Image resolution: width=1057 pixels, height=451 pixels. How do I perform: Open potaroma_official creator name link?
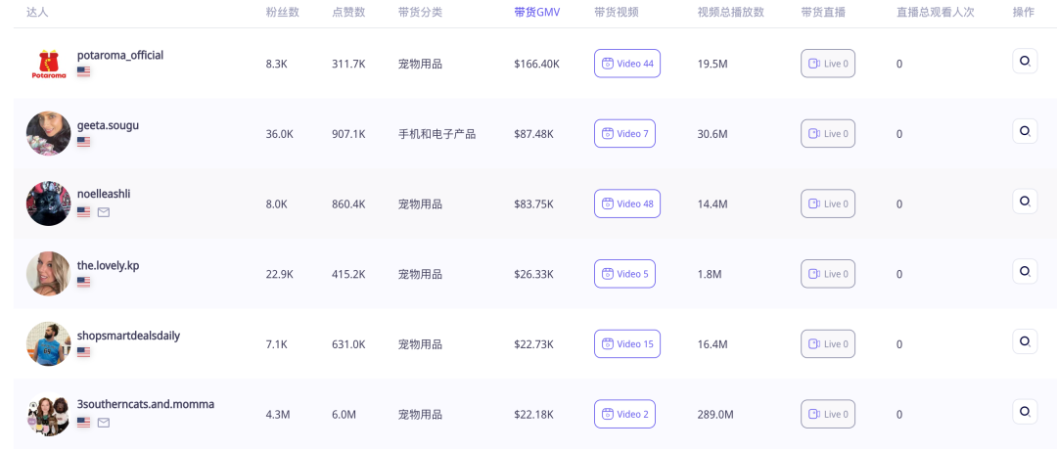120,56
